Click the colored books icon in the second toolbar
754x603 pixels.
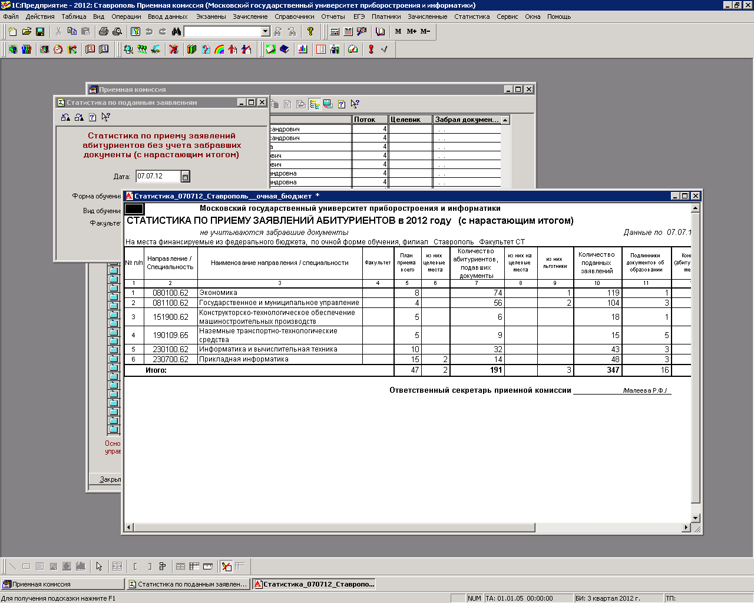pyautogui.click(x=191, y=49)
